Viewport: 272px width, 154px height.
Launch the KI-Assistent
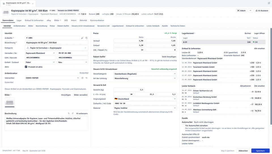[262, 10]
